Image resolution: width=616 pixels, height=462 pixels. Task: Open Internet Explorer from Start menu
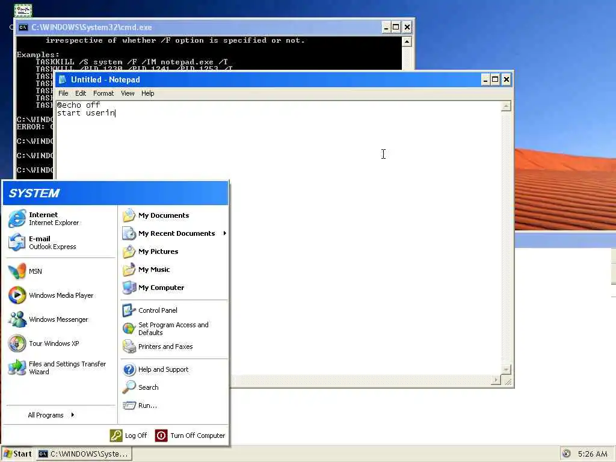pos(17,219)
